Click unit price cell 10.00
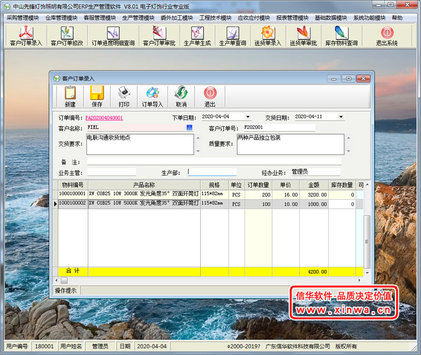The image size is (421, 355). point(286,204)
